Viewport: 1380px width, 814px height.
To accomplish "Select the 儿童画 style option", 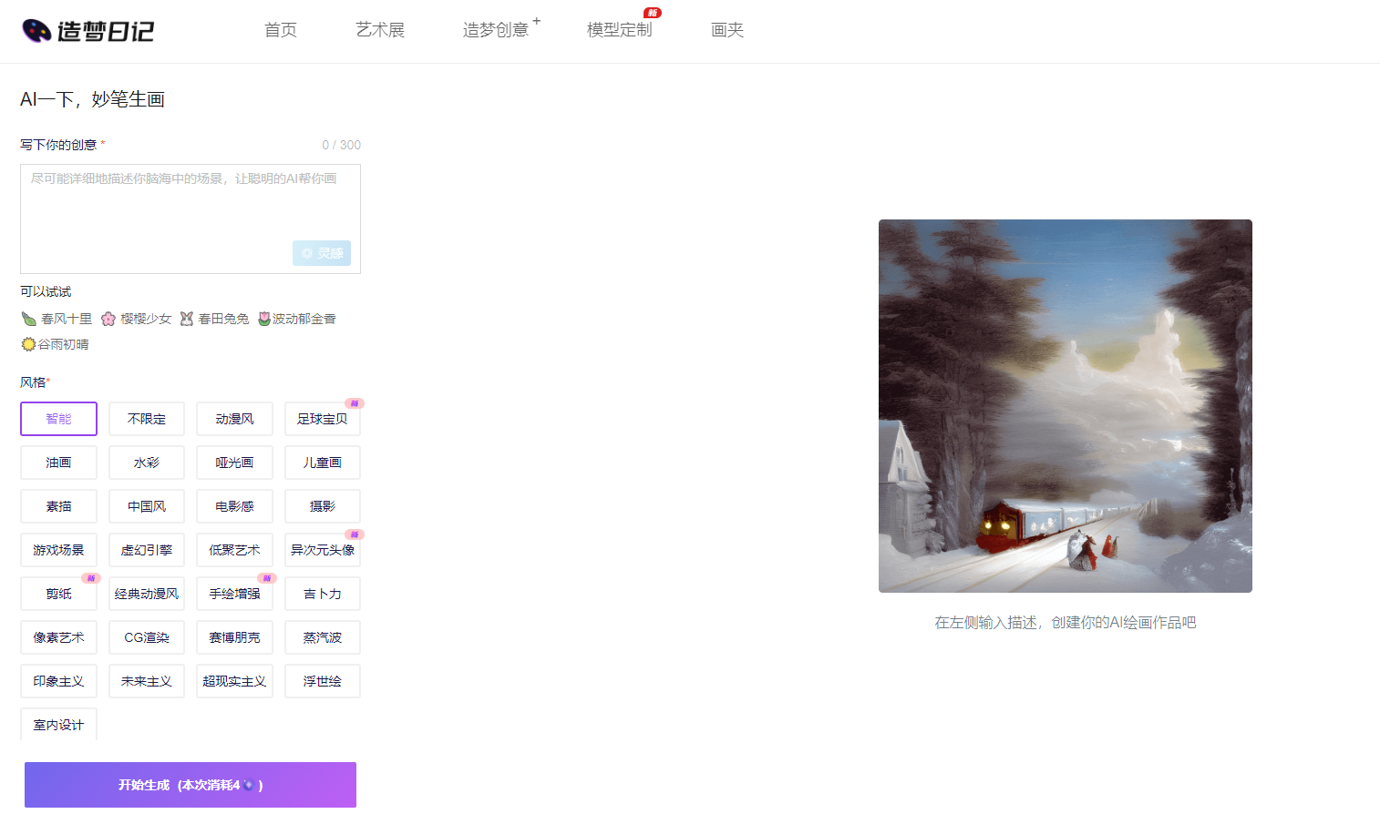I will (x=323, y=463).
